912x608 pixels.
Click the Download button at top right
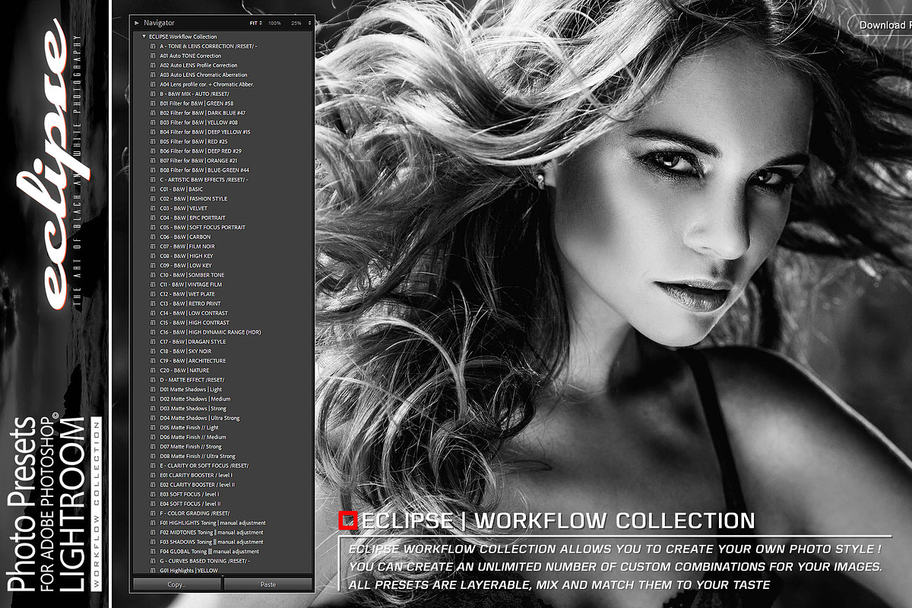coord(882,24)
